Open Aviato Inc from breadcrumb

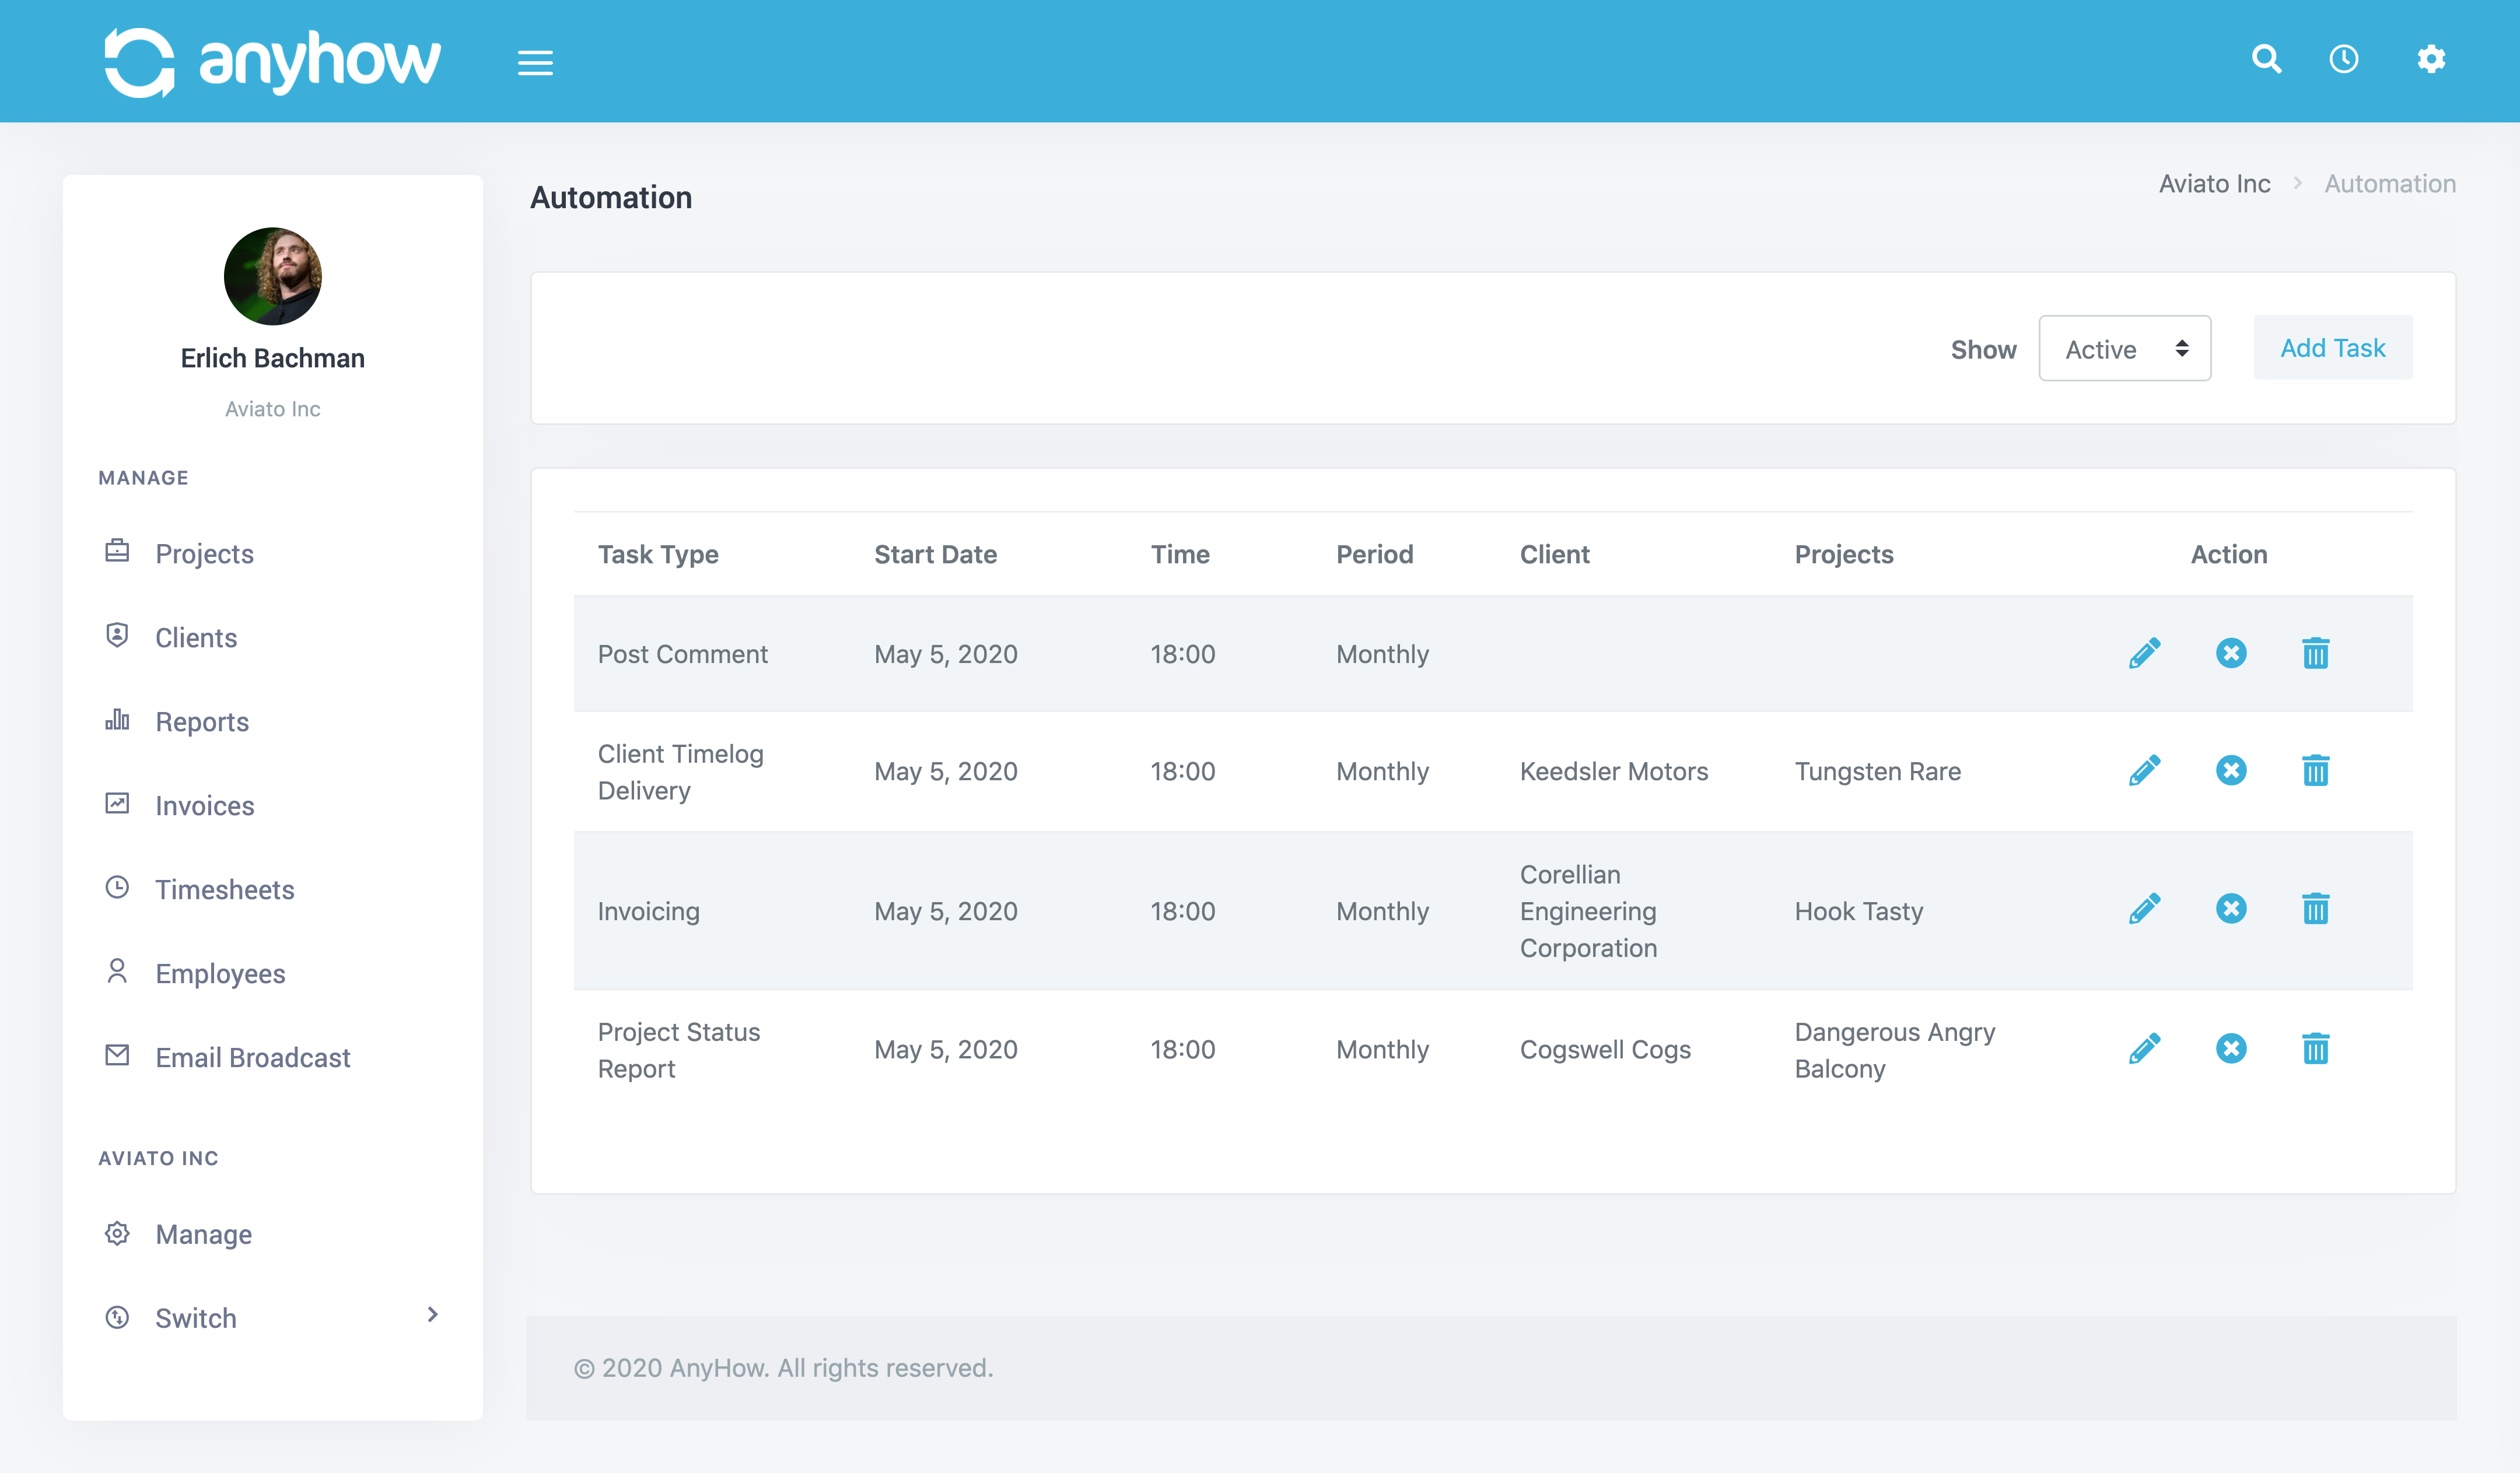click(2214, 183)
